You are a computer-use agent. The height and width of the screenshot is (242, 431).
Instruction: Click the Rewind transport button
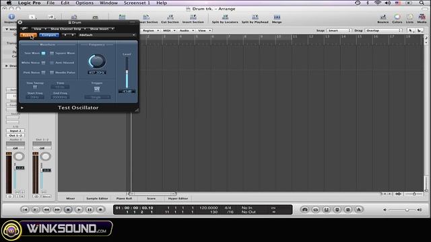point(46,210)
